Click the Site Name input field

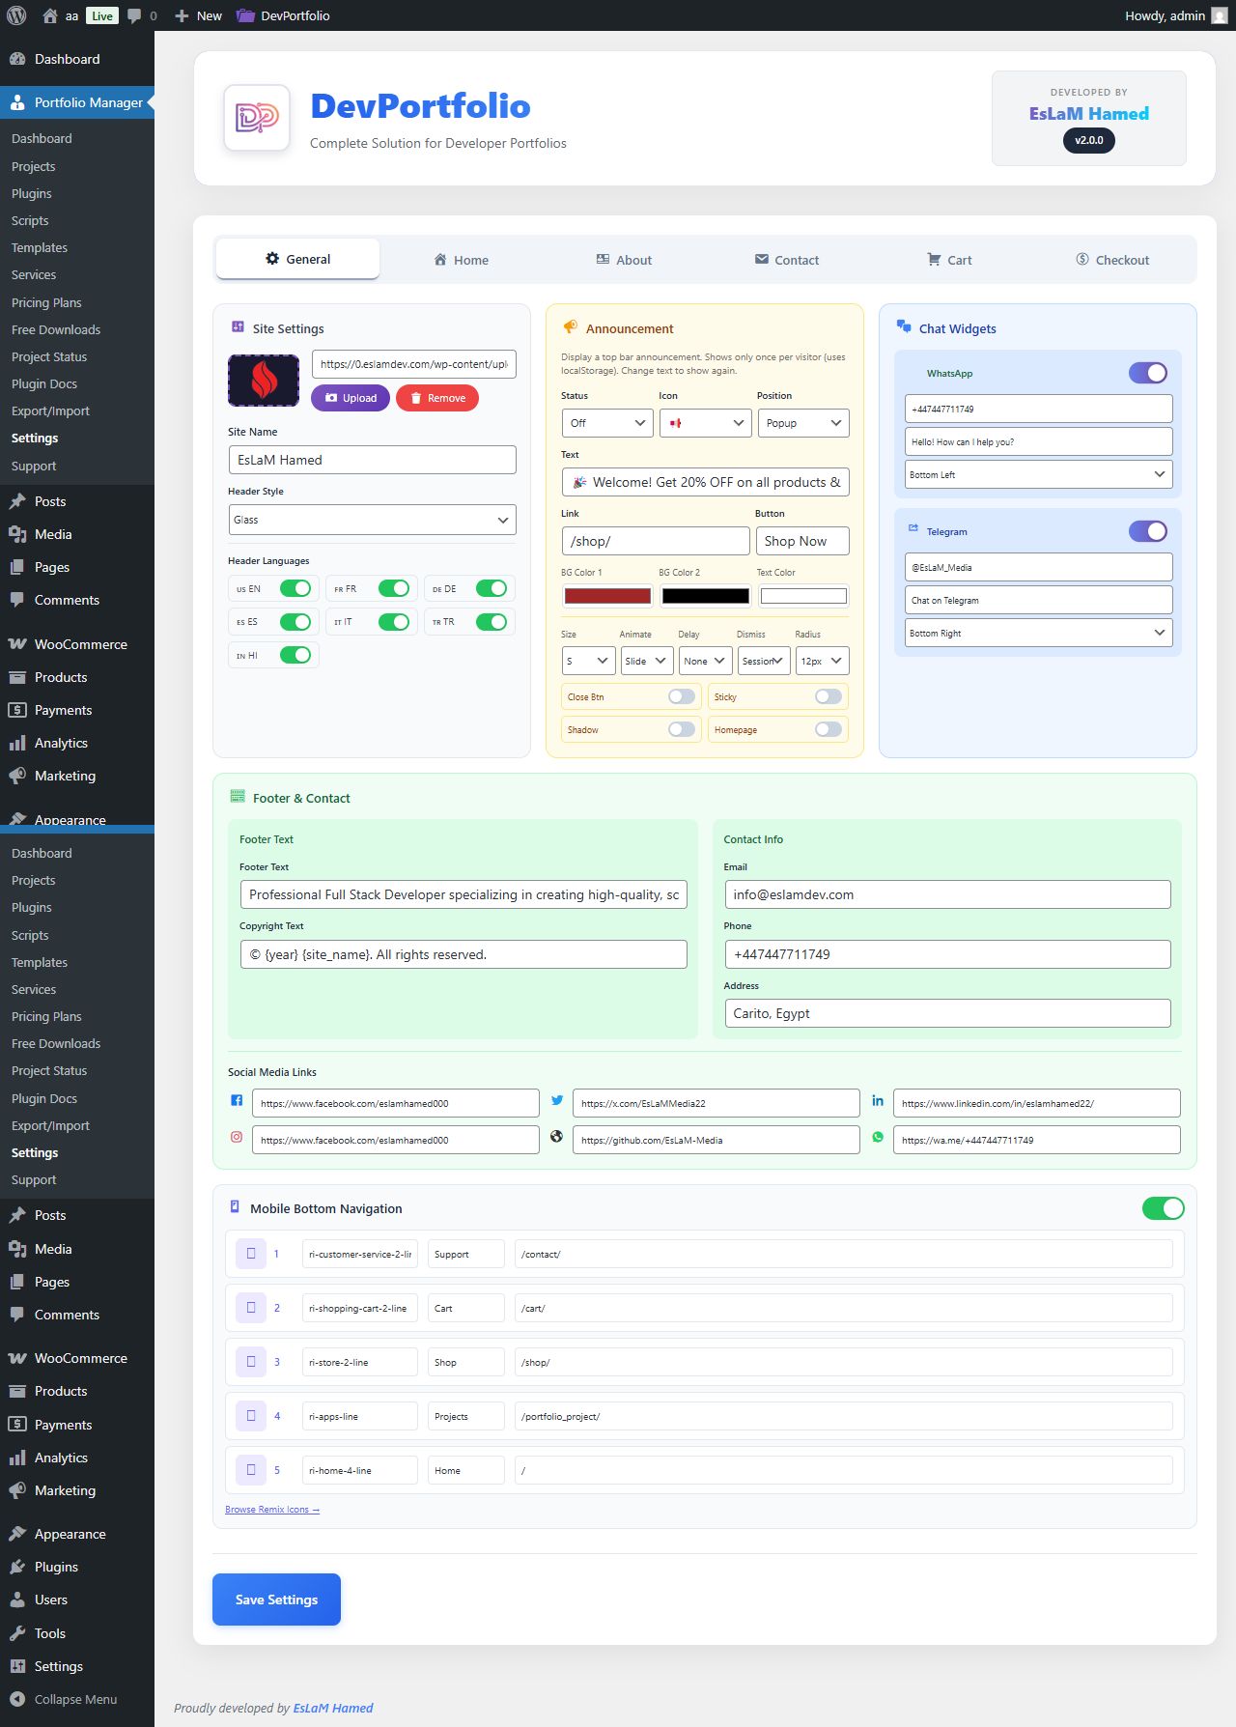pos(372,460)
